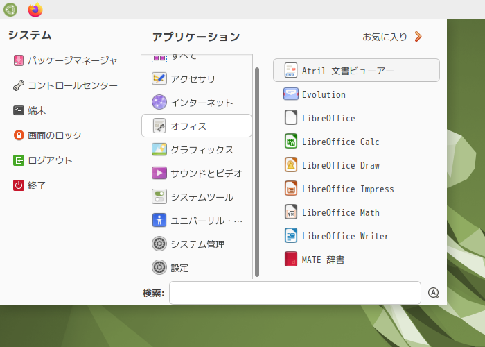Click the 画面のロック lock icon
This screenshot has height=347, width=485.
(19, 135)
